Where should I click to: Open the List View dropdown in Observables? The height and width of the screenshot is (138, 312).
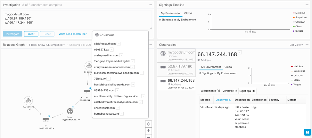[x=296, y=45]
